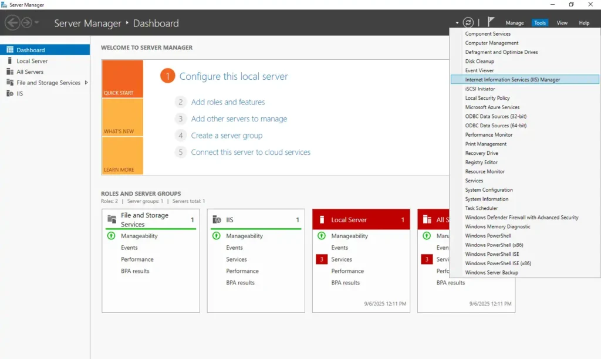Click the LEARN MORE tile
Image resolution: width=601 pixels, height=359 pixels.
(x=122, y=155)
